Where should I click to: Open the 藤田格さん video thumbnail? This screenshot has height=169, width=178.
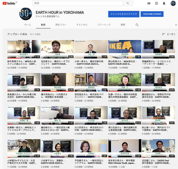tap(58, 115)
